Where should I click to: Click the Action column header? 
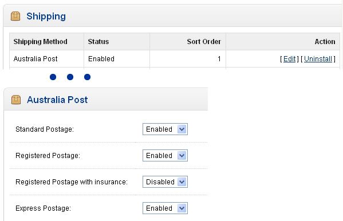tap(325, 42)
